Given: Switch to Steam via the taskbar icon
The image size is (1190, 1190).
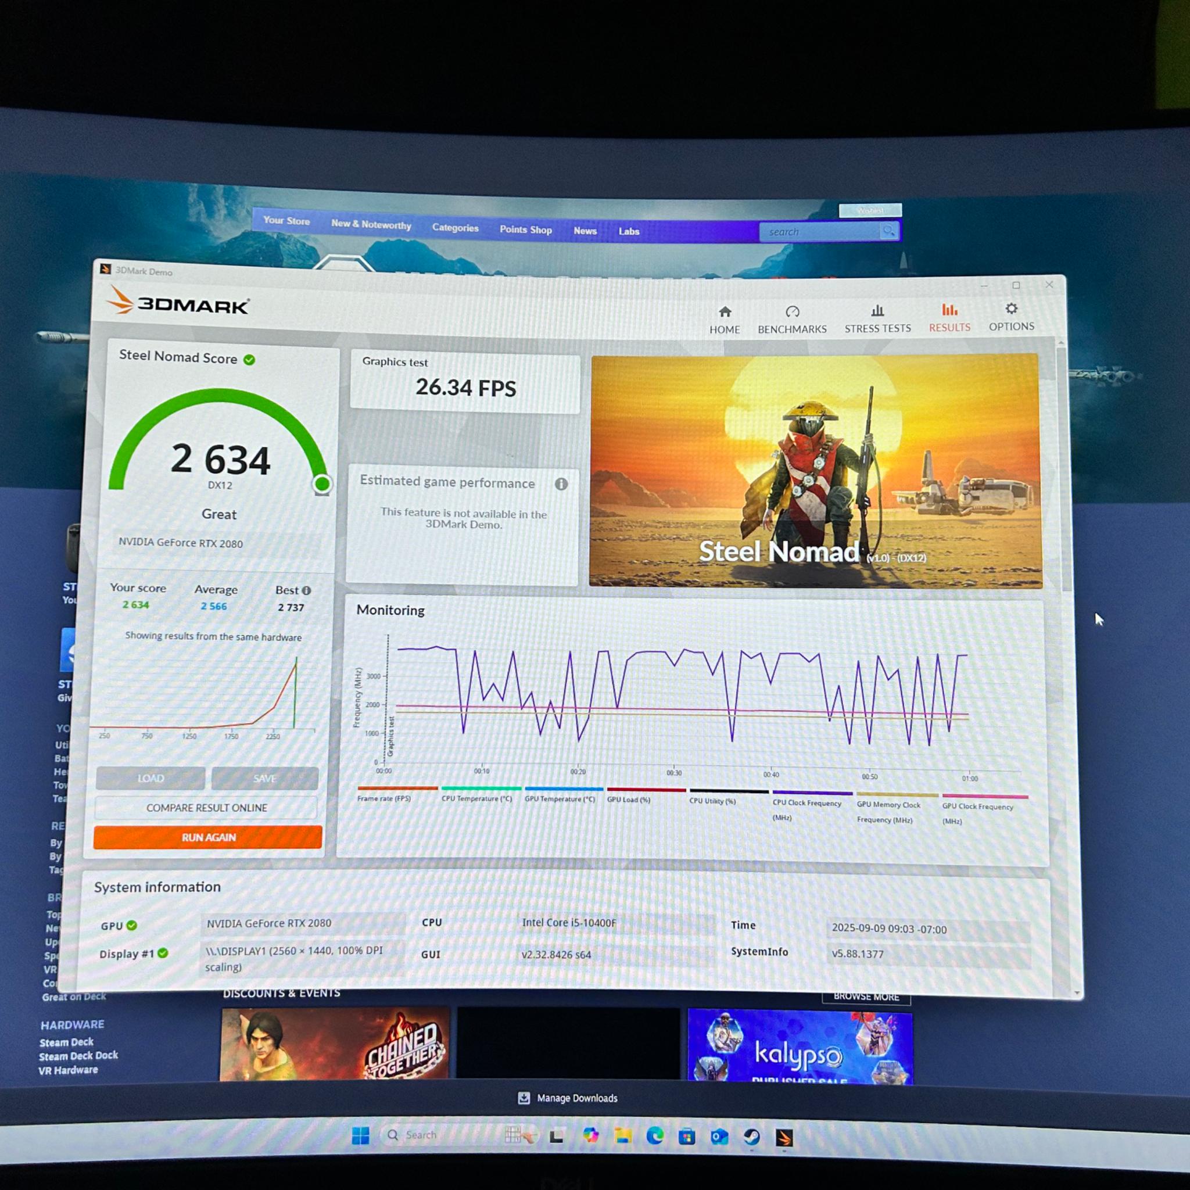Looking at the screenshot, I should 751,1137.
